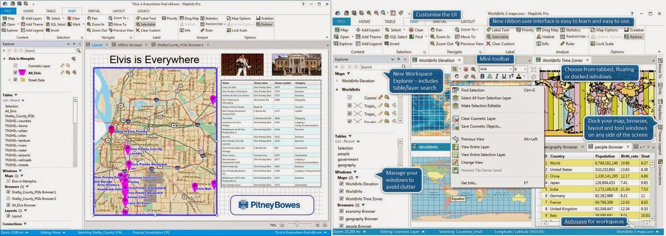
Task: Toggle the Elvis in Memphis map window checkbox
Action: point(8,181)
